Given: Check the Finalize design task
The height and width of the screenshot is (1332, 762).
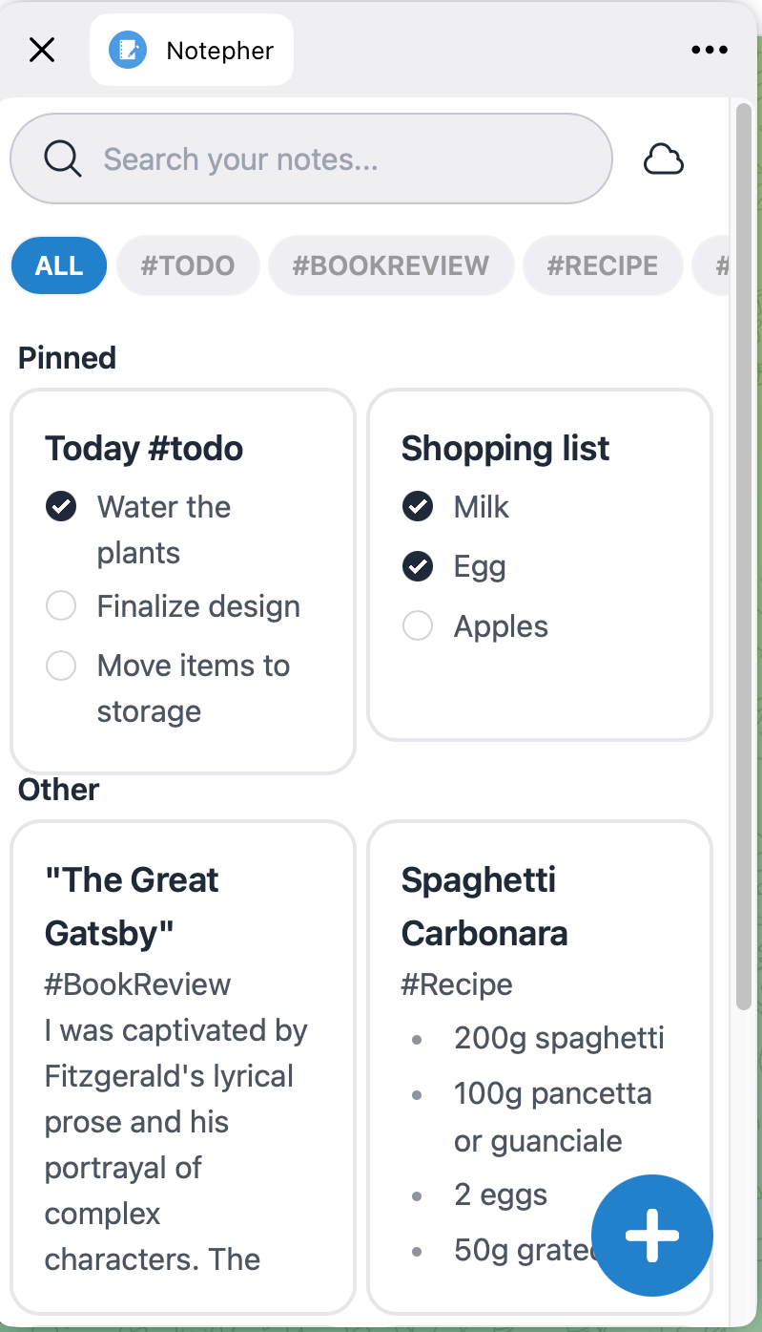Looking at the screenshot, I should 61,606.
